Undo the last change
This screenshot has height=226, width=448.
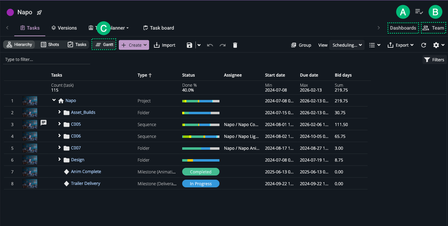[210, 45]
